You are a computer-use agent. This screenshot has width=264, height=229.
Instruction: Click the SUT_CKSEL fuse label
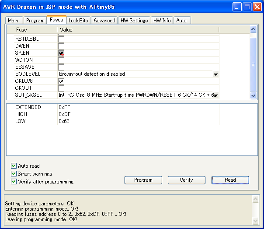[28, 95]
